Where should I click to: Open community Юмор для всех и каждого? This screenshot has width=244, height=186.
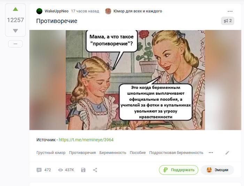[x=138, y=11]
